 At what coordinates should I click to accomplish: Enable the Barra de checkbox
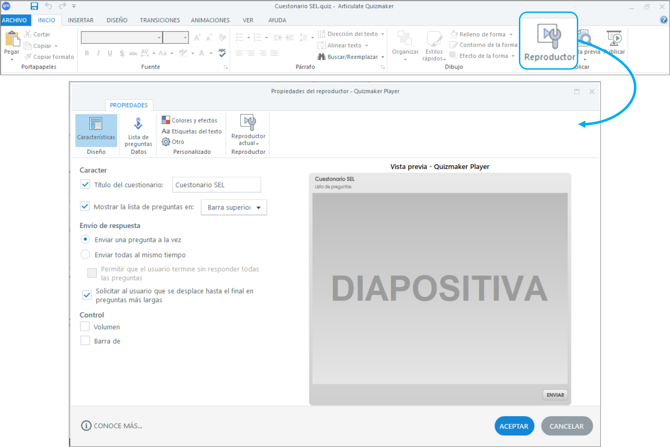pyautogui.click(x=85, y=340)
